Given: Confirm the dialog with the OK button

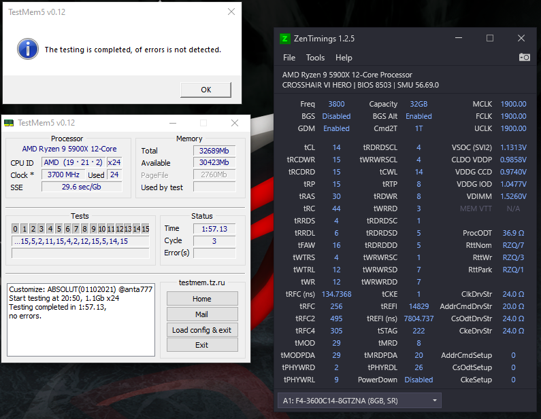Looking at the screenshot, I should [x=206, y=90].
